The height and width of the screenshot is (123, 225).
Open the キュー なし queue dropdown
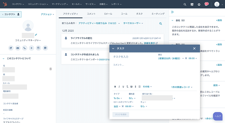(x=144, y=106)
